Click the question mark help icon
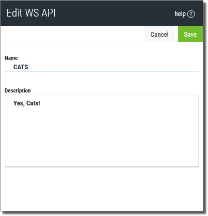This screenshot has height=216, width=208. click(x=191, y=14)
